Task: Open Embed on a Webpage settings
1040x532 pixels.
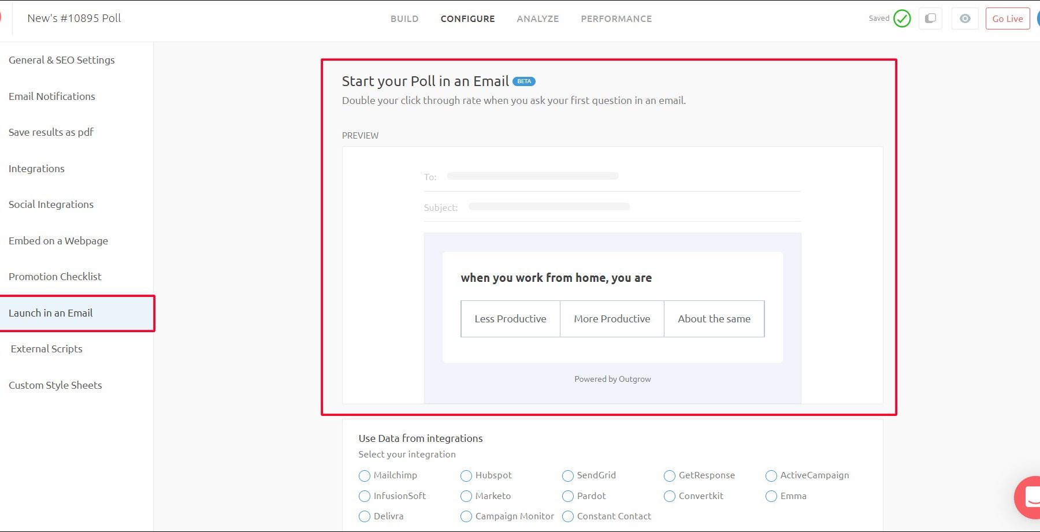Action: tap(58, 241)
